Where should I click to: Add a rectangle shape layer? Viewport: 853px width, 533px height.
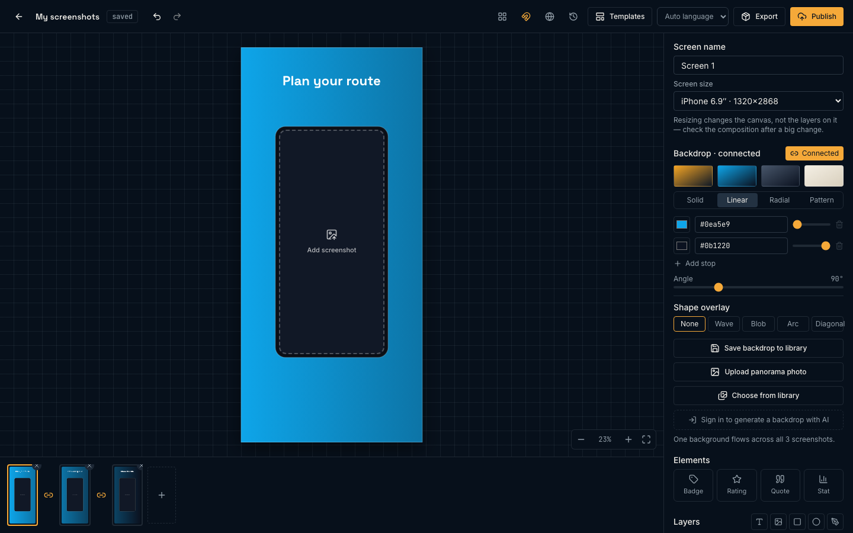pos(797,522)
